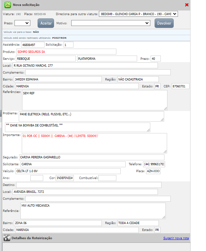Click the resize handle of Referências text area
This screenshot has height=251, width=206.
pyautogui.click(x=165, y=108)
